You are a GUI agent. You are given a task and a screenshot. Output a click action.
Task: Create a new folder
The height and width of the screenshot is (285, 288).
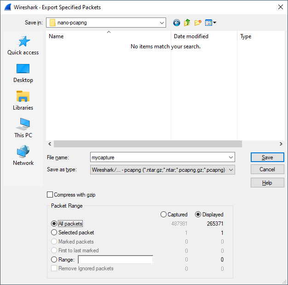(x=198, y=23)
